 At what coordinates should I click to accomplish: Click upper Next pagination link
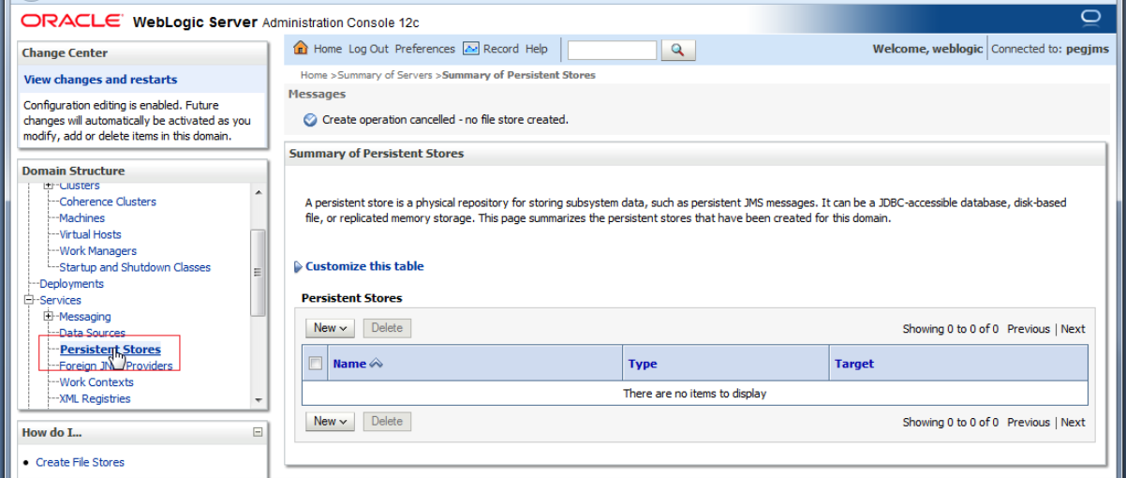click(x=1074, y=329)
